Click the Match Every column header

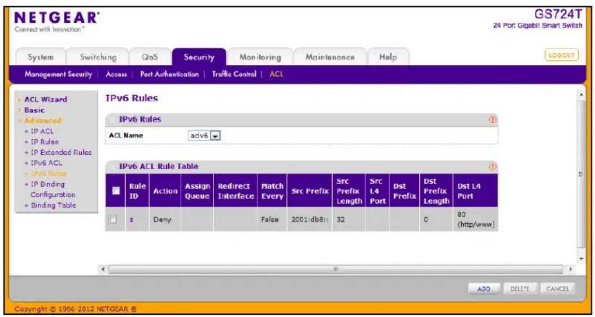click(272, 190)
